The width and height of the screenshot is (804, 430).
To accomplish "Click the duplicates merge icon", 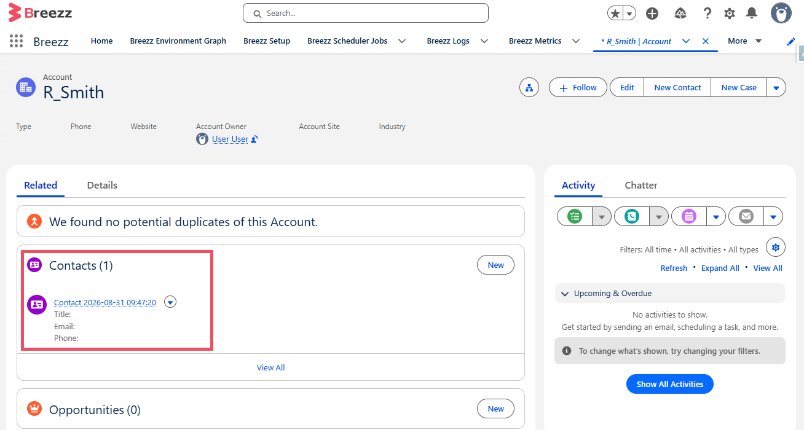I will click(34, 221).
